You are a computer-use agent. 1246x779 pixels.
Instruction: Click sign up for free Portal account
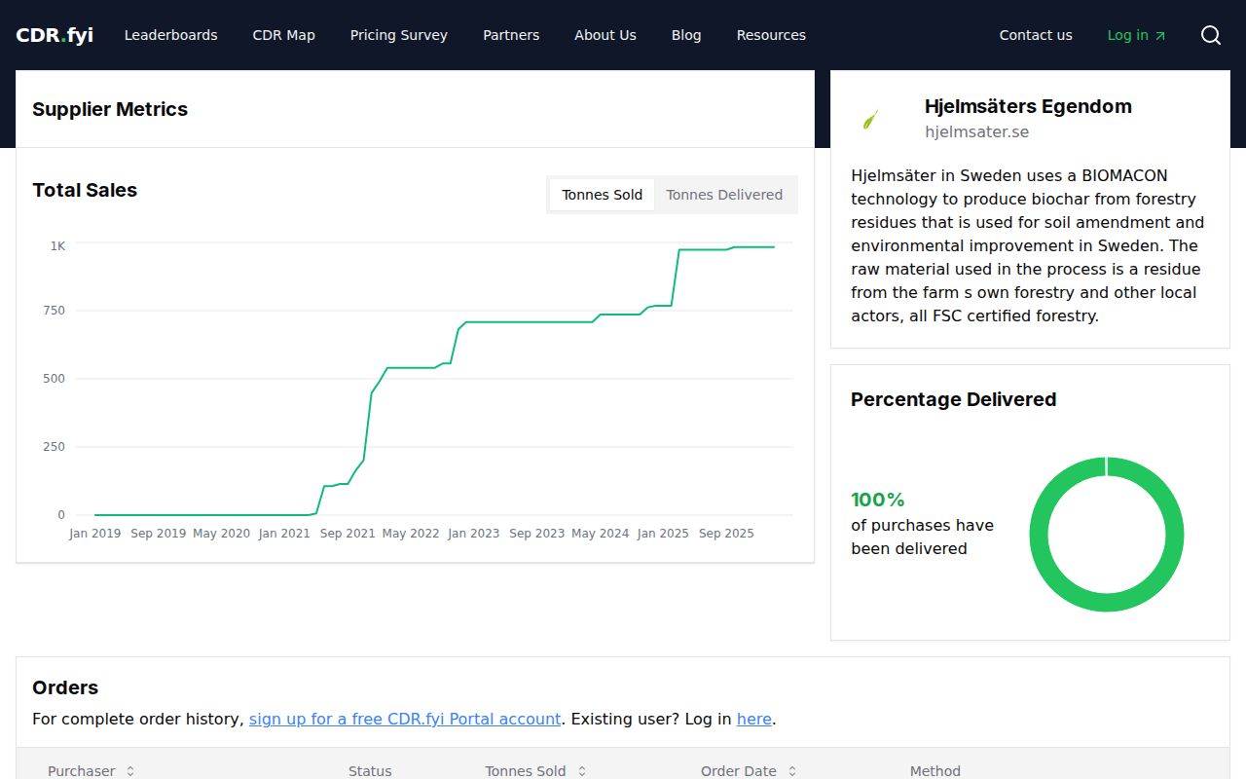(x=405, y=720)
